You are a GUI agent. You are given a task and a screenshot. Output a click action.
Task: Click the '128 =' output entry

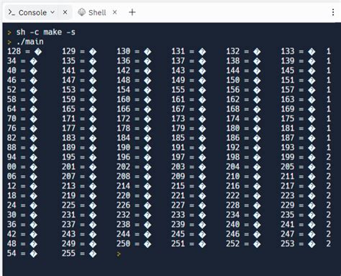click(x=24, y=51)
